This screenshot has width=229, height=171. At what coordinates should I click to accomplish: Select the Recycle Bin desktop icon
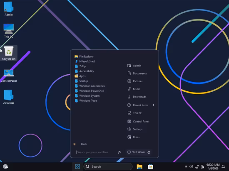point(9,53)
